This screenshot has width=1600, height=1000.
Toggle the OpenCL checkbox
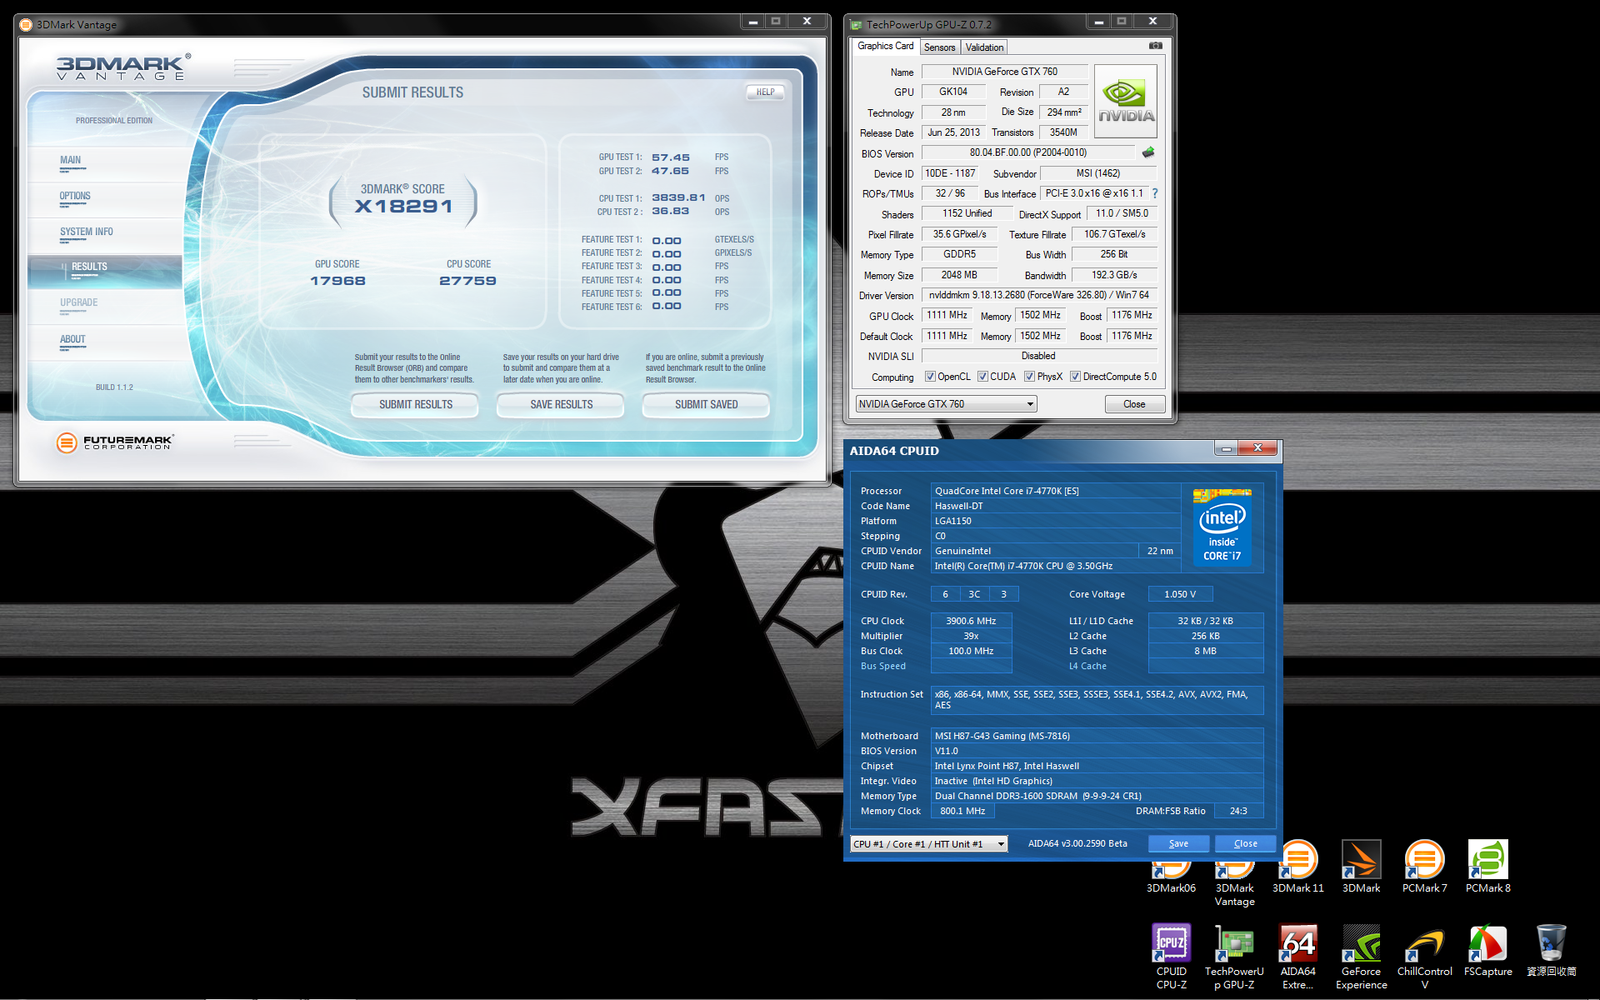930,377
